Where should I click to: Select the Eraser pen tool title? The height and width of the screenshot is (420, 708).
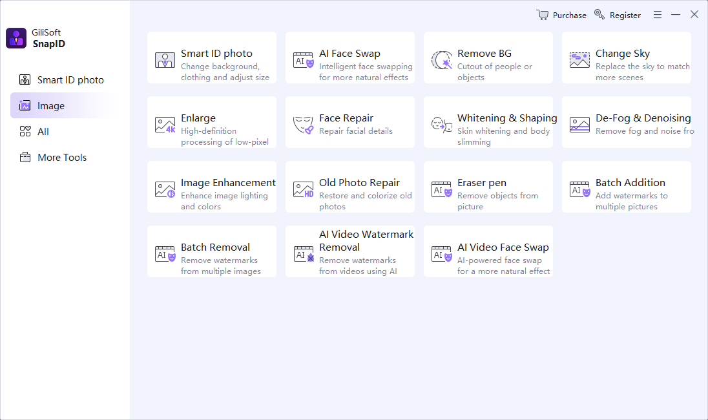click(482, 182)
